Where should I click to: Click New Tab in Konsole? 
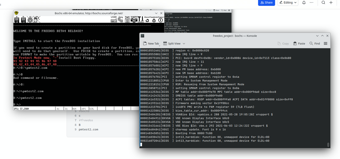click(151, 43)
